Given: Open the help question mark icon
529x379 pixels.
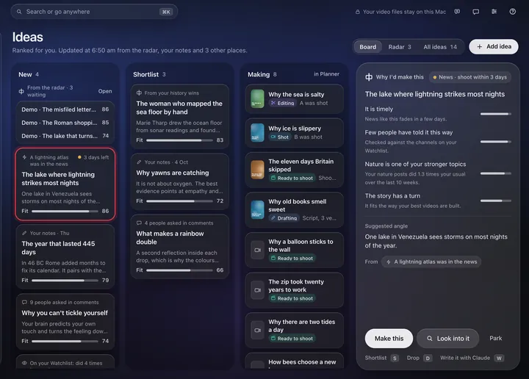Looking at the screenshot, I should [x=513, y=12].
